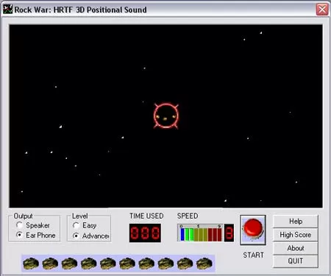Click the red speed number display
The height and width of the screenshot is (276, 331).
(x=229, y=233)
